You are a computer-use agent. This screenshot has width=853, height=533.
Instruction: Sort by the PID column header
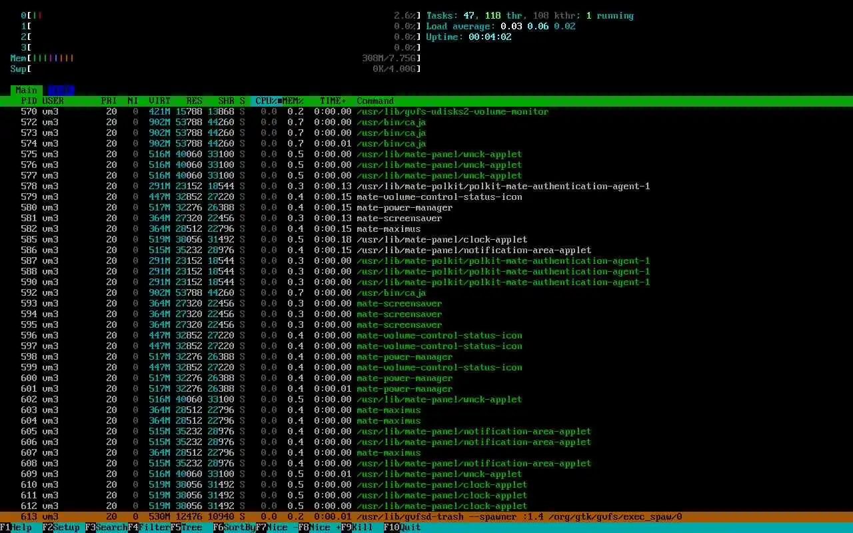(29, 101)
